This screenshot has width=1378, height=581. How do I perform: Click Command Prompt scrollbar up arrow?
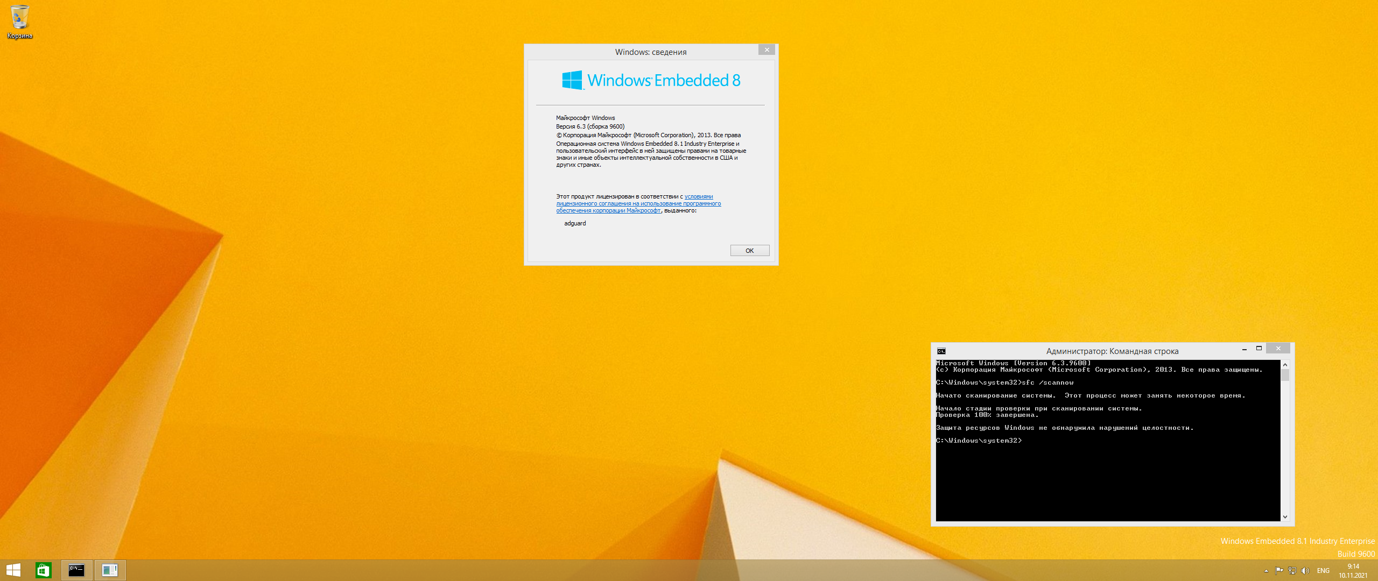(1285, 365)
